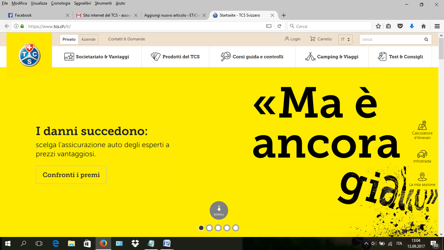
Task: Open Infostrada traffic shortcut
Action: coord(422,157)
